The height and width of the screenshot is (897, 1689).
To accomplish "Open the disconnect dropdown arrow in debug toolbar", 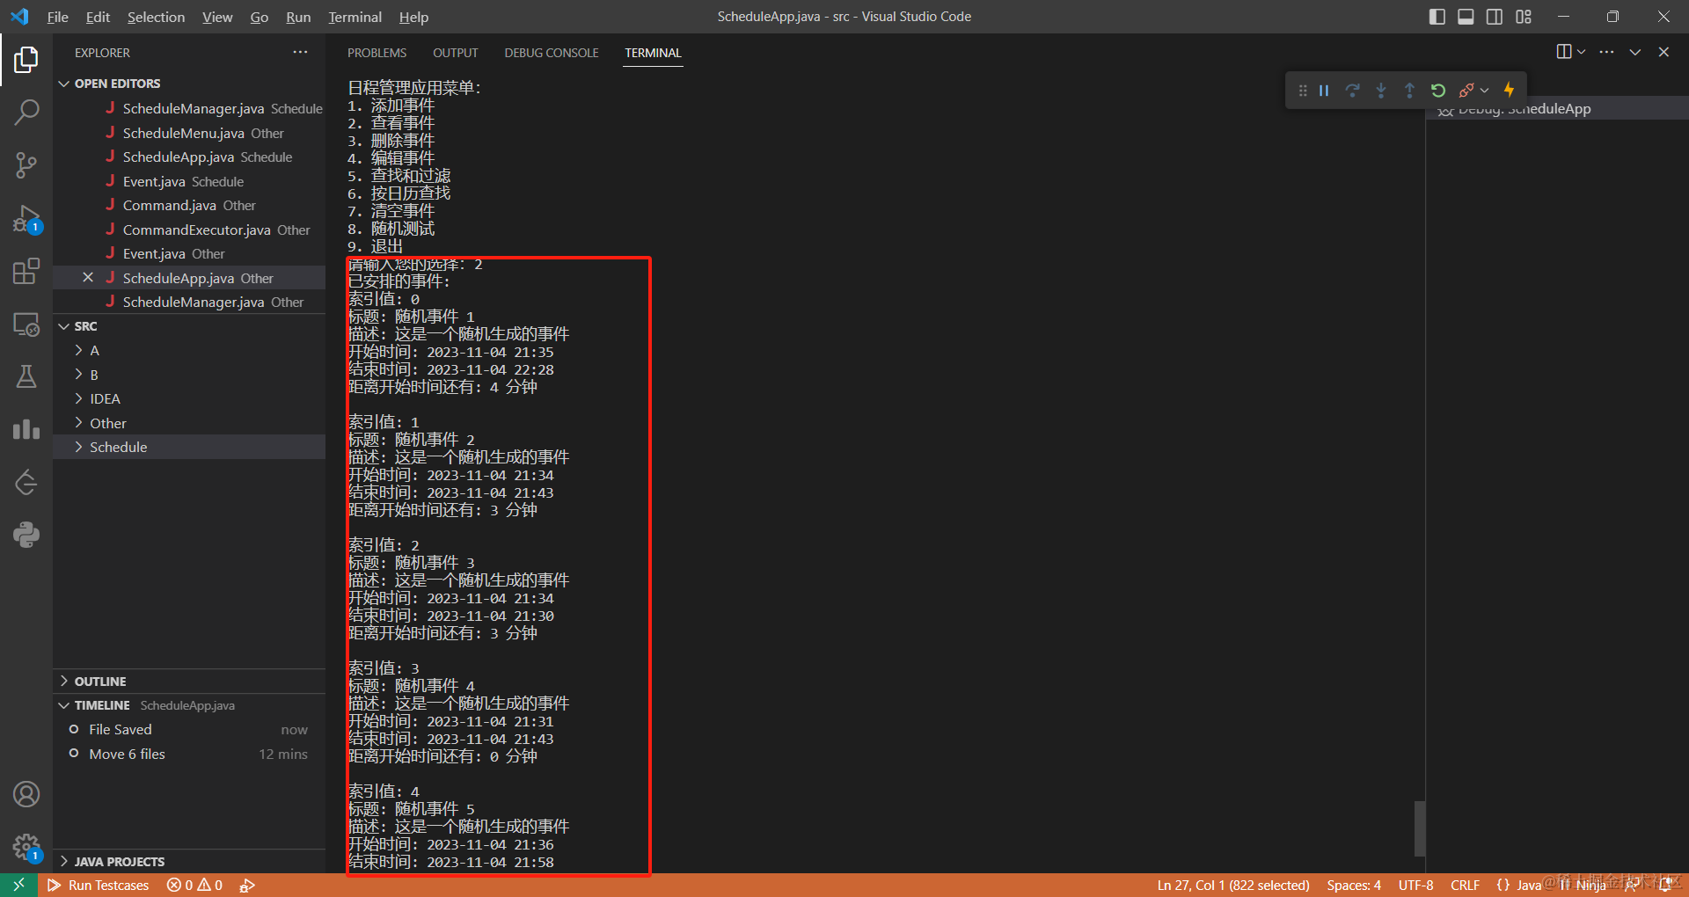I will (1484, 90).
